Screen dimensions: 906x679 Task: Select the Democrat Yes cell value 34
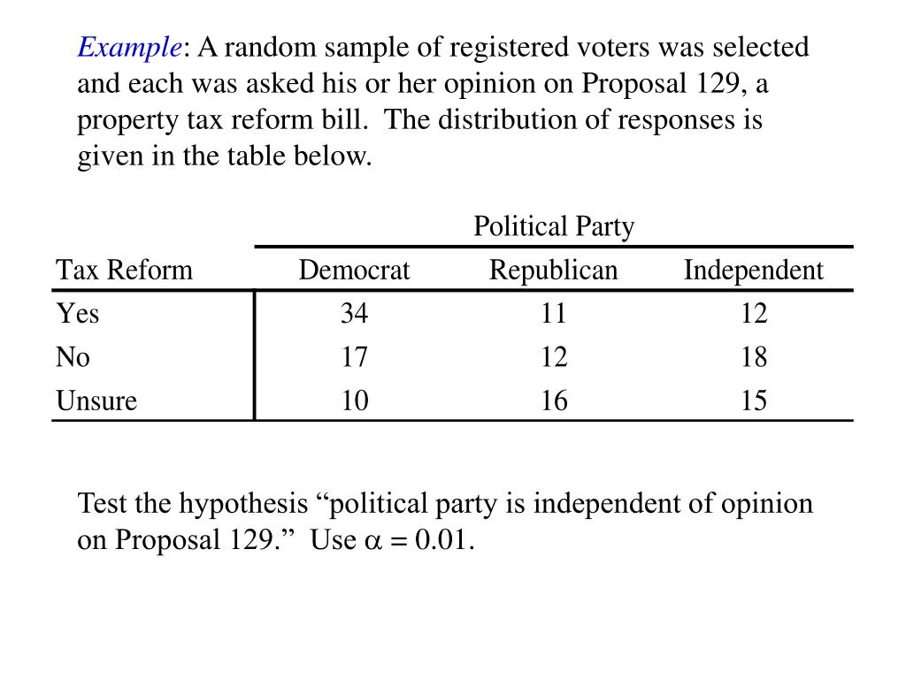[354, 313]
